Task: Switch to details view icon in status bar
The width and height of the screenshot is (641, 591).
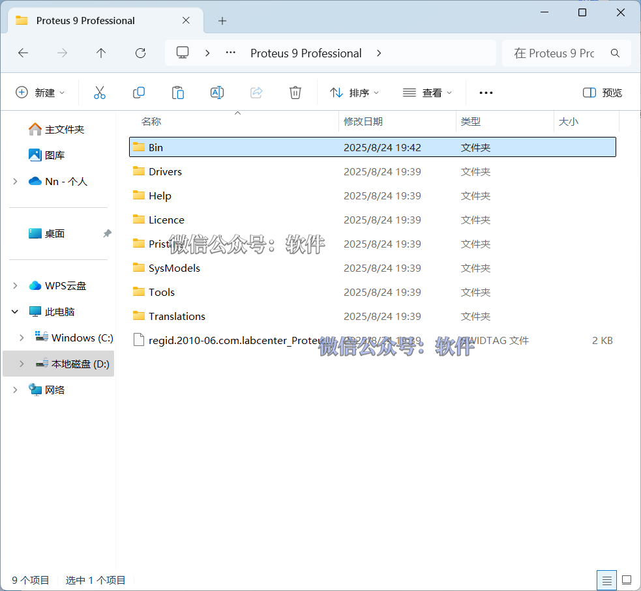Action: 606,580
